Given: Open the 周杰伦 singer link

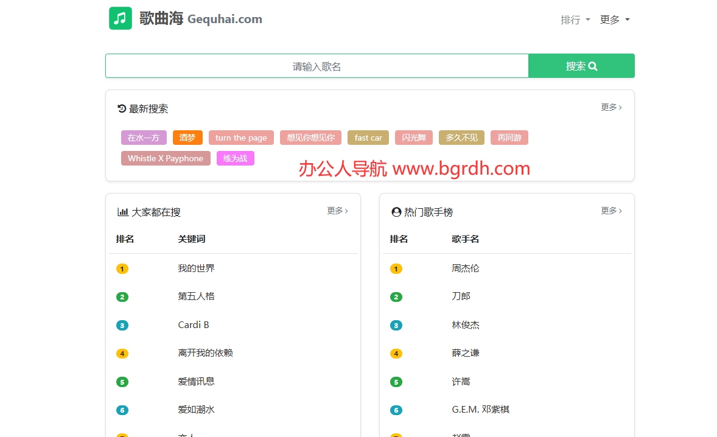Looking at the screenshot, I should pos(465,268).
